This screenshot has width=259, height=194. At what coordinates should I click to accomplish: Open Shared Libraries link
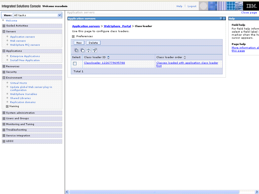[20, 98]
